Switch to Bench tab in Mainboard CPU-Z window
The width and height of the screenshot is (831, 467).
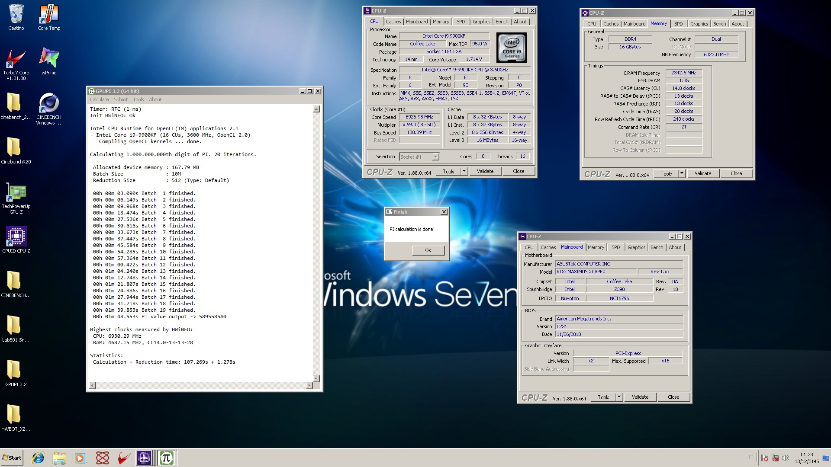[657, 247]
